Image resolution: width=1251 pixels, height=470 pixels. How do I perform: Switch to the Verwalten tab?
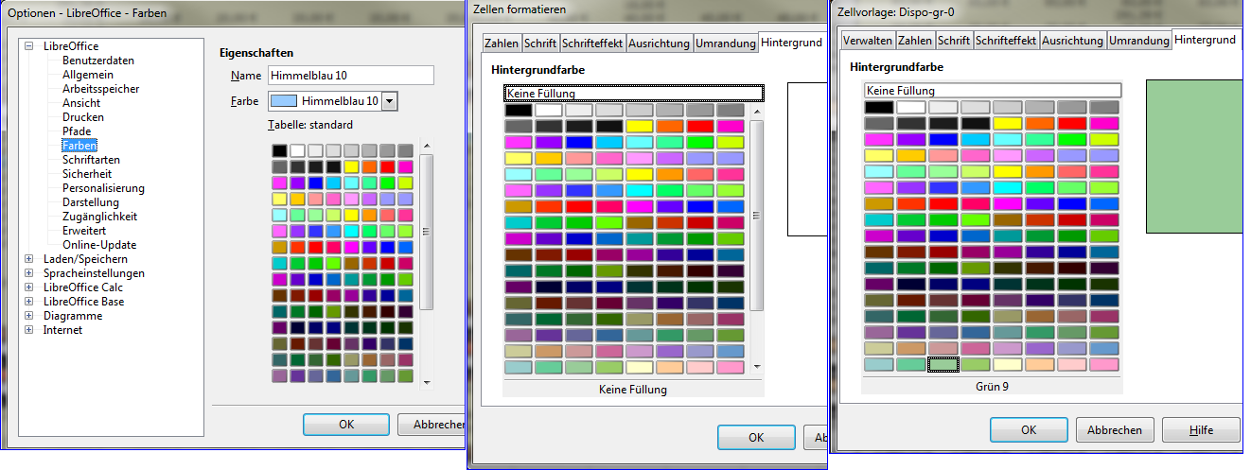click(867, 41)
